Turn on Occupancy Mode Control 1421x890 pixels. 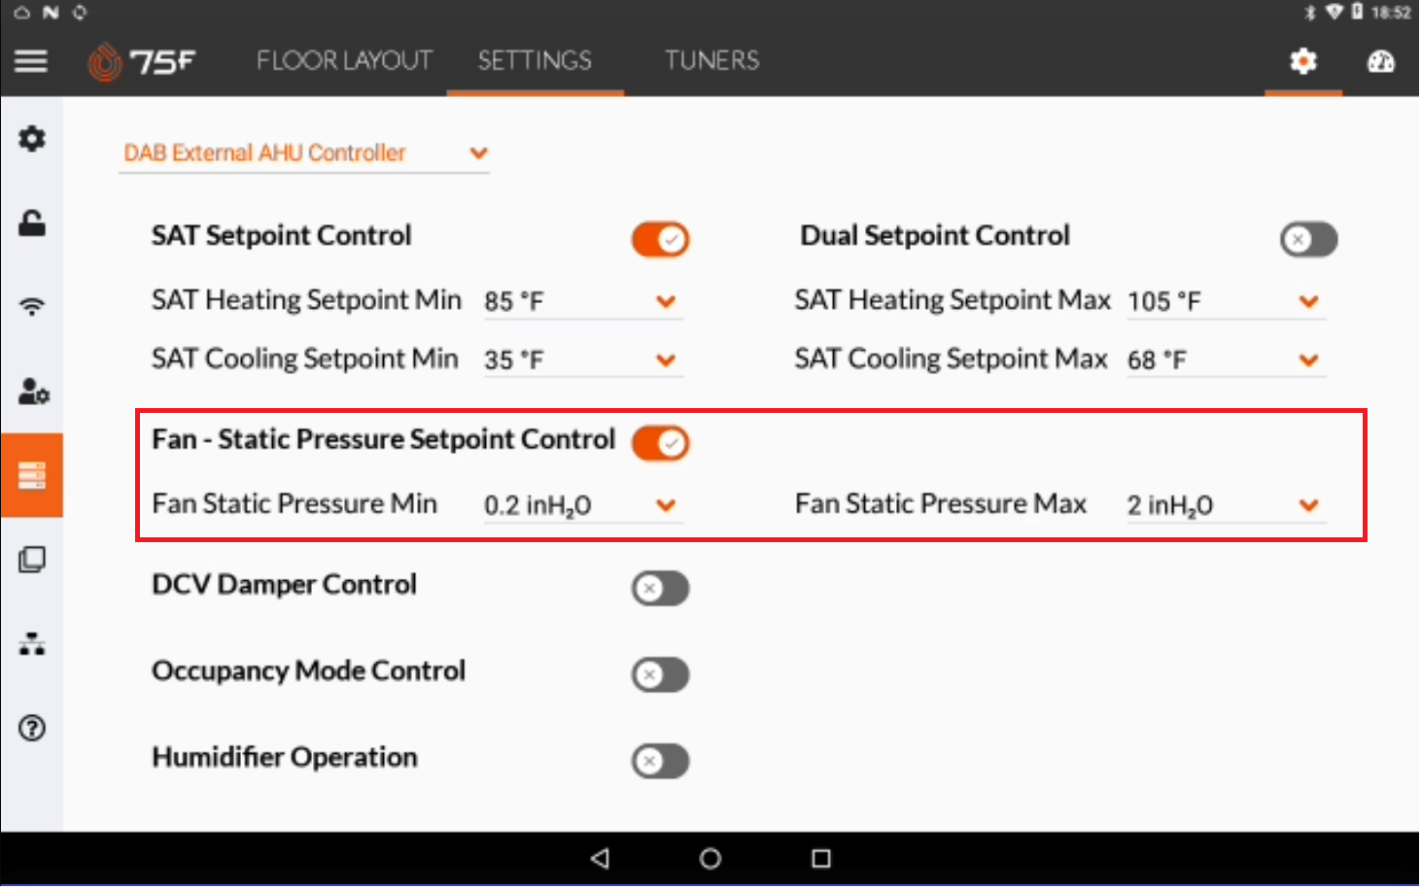660,674
